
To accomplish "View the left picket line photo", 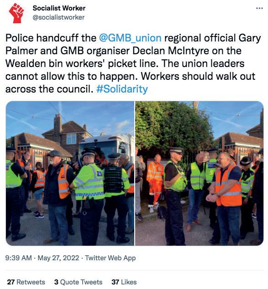I will 70,173.
